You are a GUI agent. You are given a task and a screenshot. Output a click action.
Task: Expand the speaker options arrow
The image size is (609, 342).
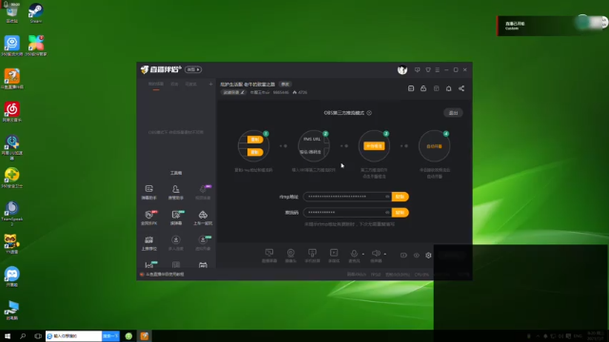coord(384,255)
